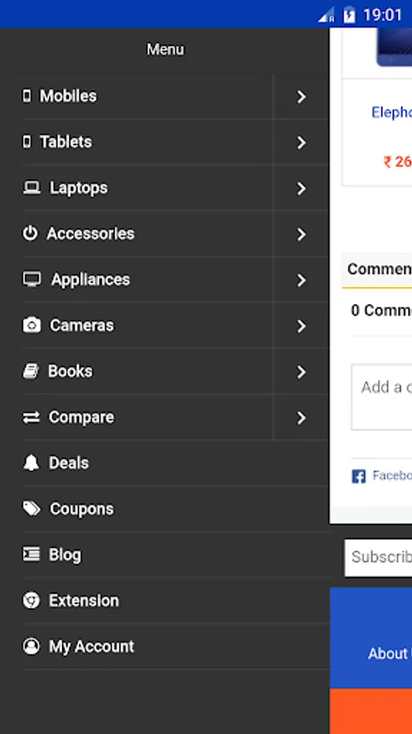This screenshot has height=734, width=412.
Task: Expand the Compare submenu chevron
Action: (301, 418)
